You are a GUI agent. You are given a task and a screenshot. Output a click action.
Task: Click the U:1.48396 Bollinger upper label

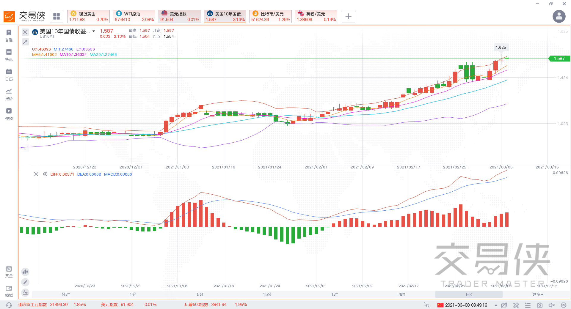coord(41,49)
